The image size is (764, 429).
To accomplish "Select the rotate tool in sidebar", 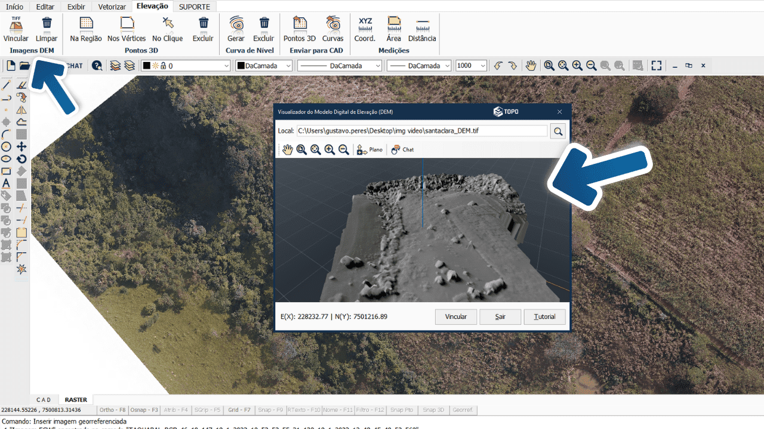I will (x=21, y=159).
